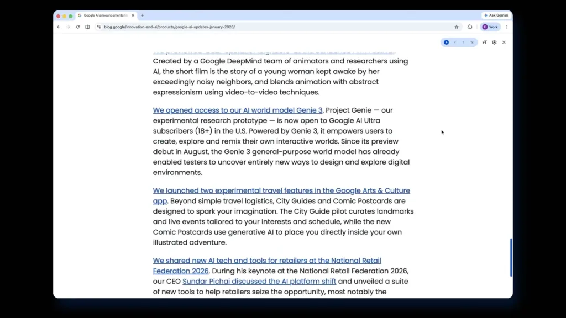Image resolution: width=566 pixels, height=318 pixels.
Task: Go back a paragraph using the previous arrow
Action: coord(455,42)
